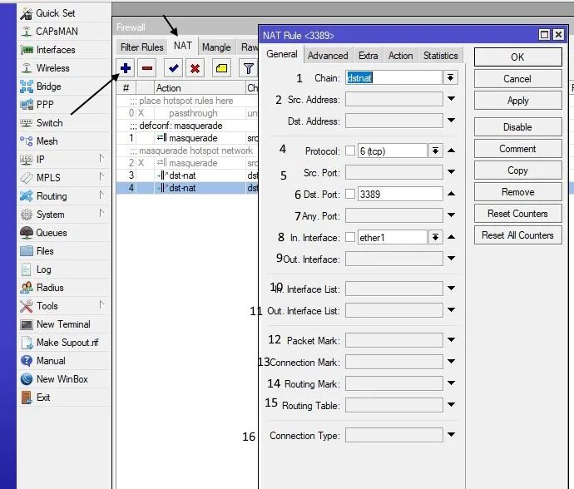Screen dimensions: 574x489
Task: Click the red X disable icon
Action: pyautogui.click(x=195, y=68)
